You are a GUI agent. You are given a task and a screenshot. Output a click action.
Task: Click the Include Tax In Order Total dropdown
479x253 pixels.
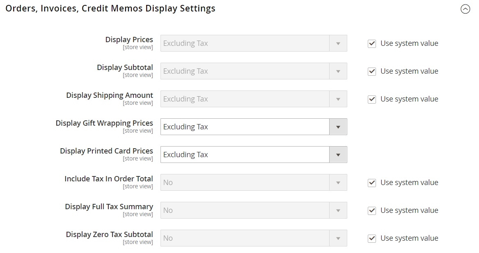point(254,182)
